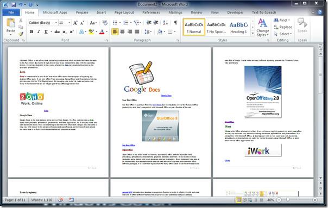Show paragraph marks with pilcrow icon
Image resolution: width=328 pixels, height=208 pixels.
(x=176, y=23)
